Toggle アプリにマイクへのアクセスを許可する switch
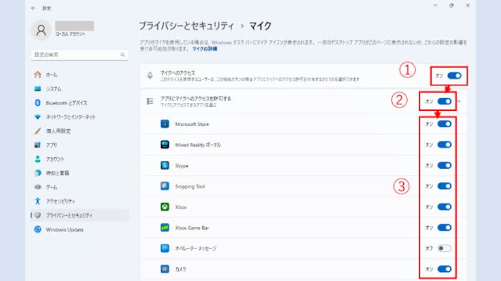The width and height of the screenshot is (501, 281). (x=444, y=101)
